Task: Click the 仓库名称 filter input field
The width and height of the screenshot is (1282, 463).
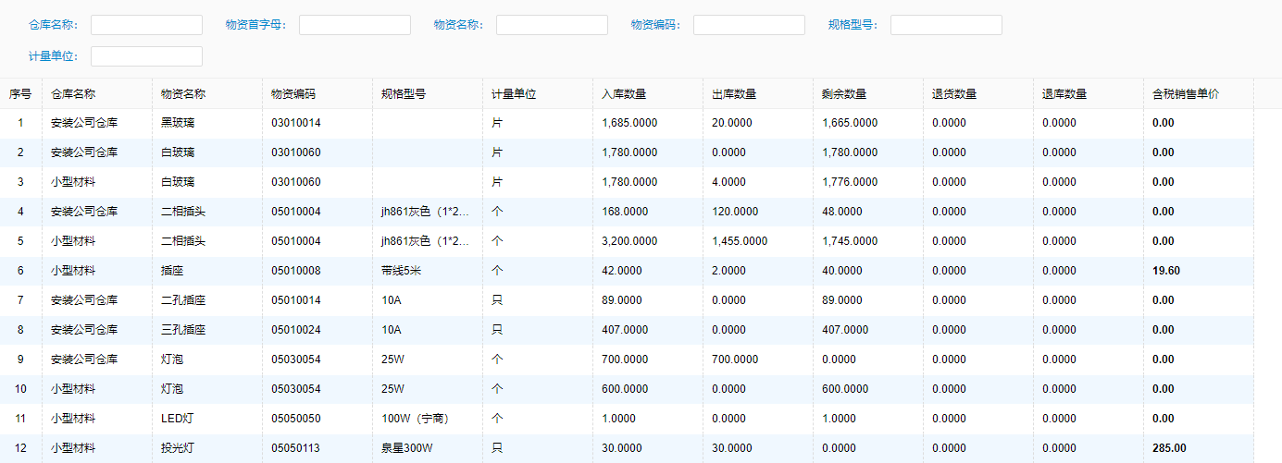Action: click(x=146, y=25)
